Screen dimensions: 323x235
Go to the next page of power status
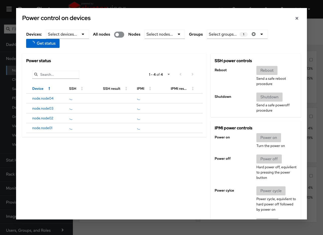193,74
